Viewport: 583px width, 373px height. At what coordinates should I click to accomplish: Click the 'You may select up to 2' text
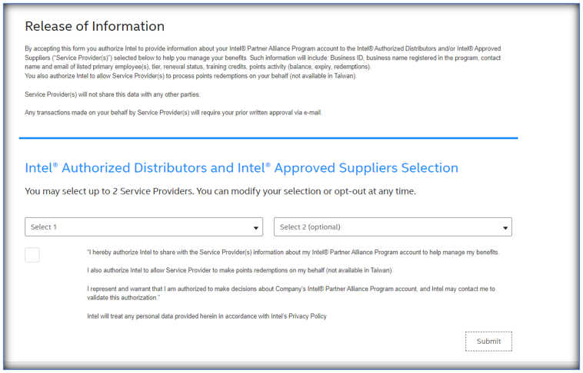220,191
